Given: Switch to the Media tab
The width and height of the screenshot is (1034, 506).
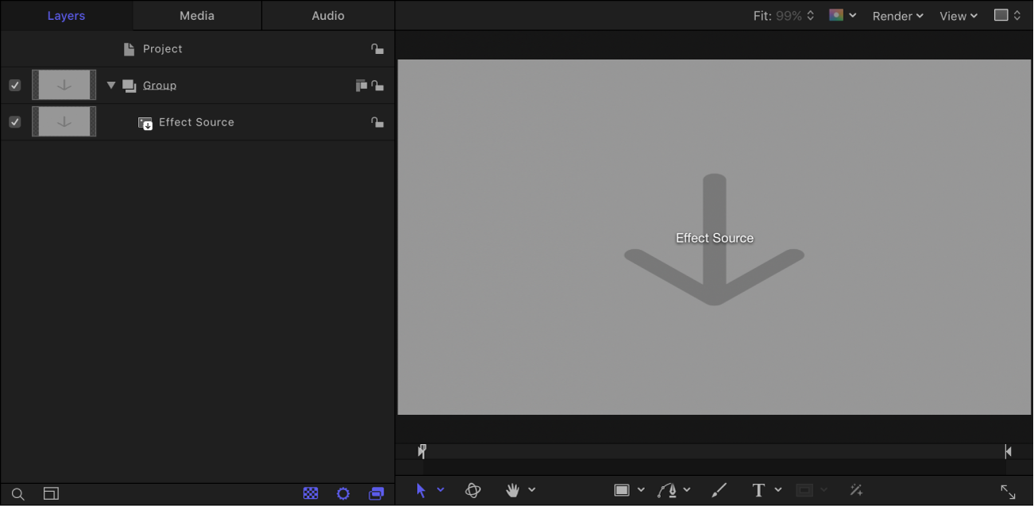Looking at the screenshot, I should (196, 14).
